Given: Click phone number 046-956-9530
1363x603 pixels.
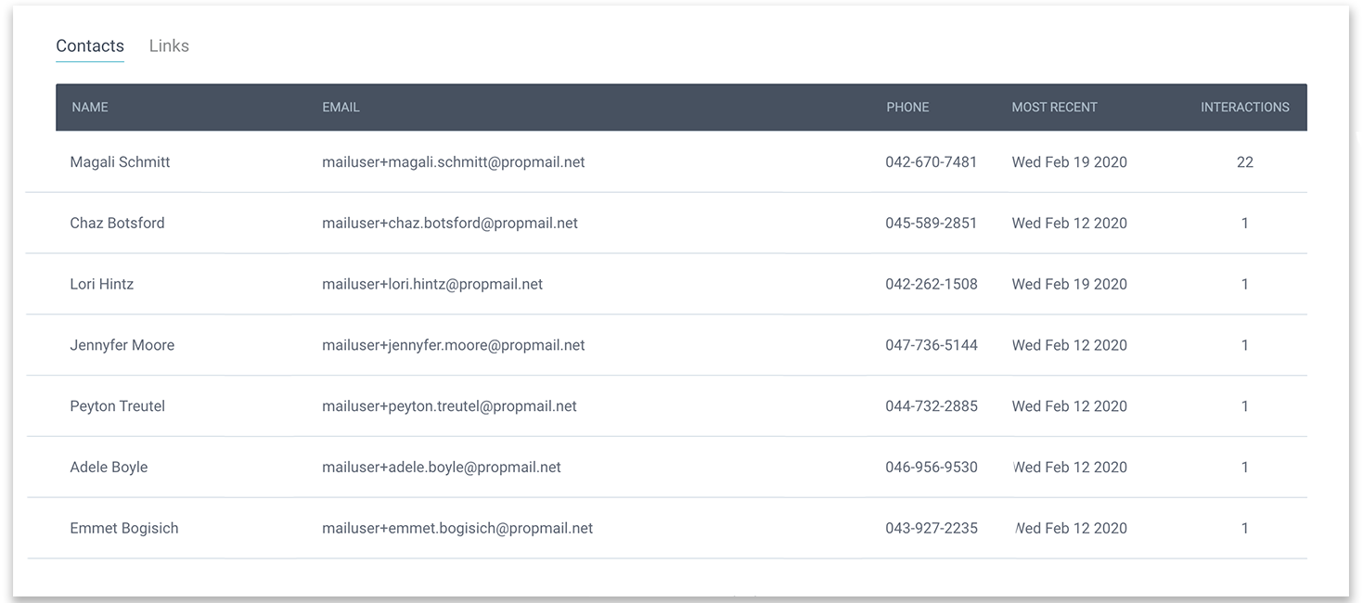Looking at the screenshot, I should click(x=931, y=468).
